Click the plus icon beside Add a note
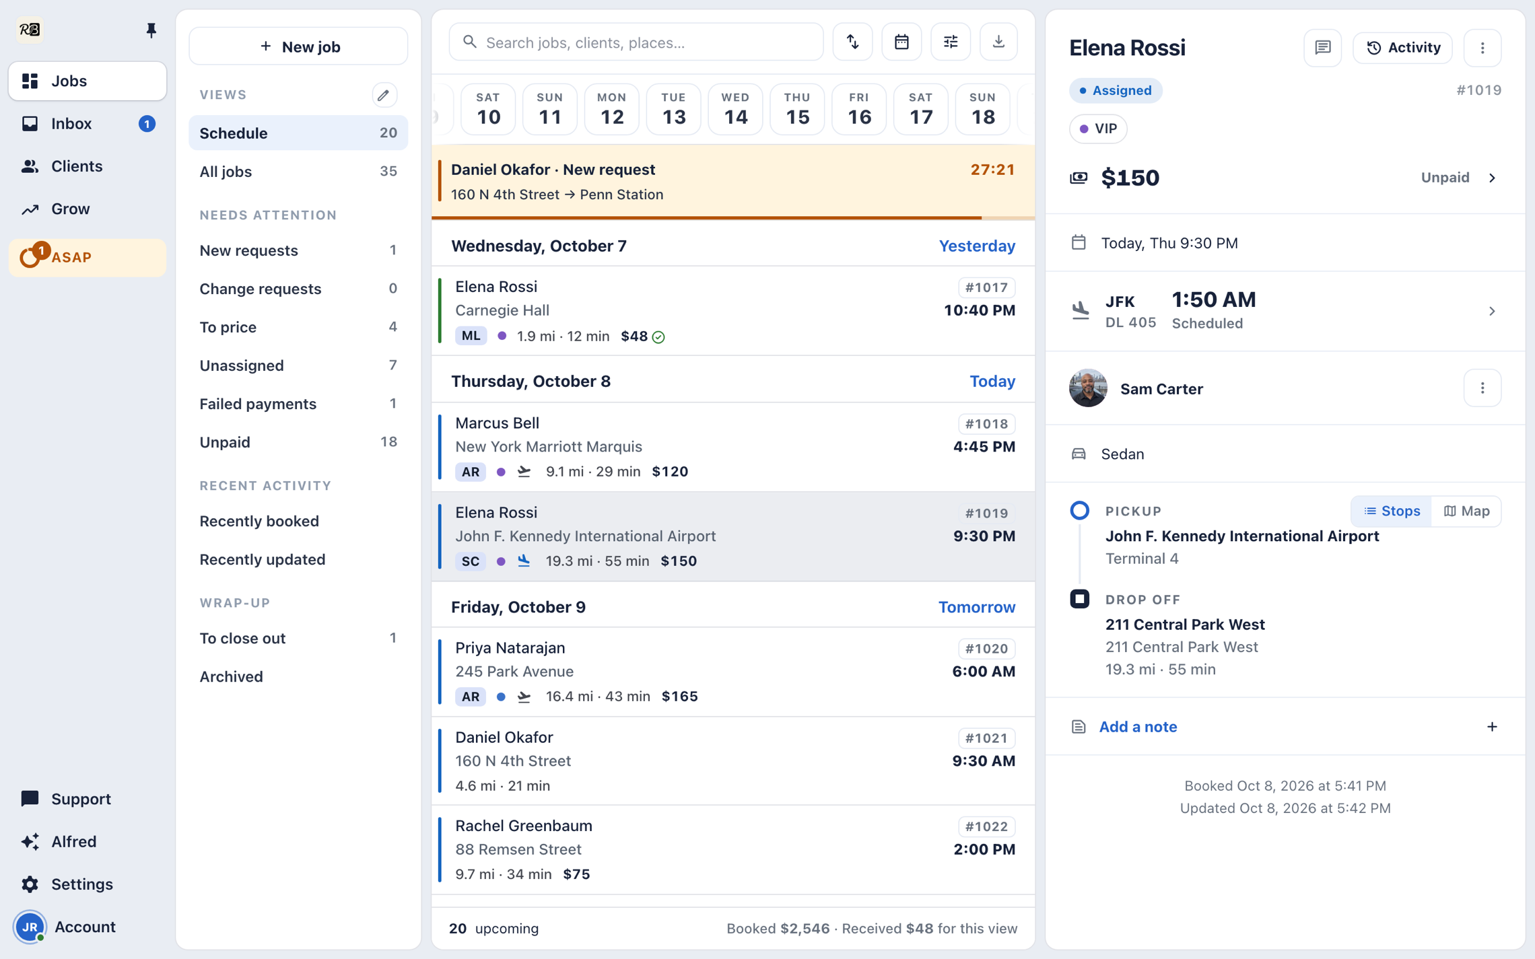Image resolution: width=1535 pixels, height=959 pixels. (x=1492, y=727)
